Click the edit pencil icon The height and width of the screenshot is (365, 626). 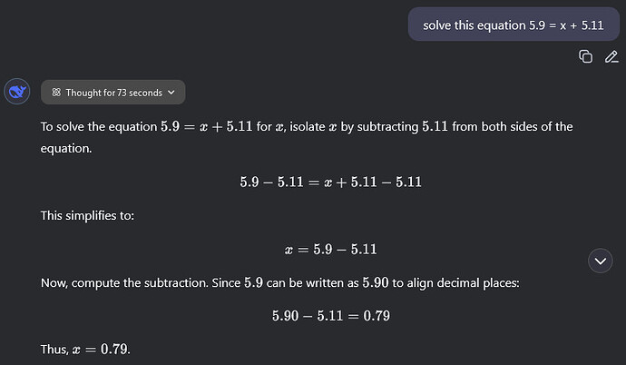pos(611,57)
